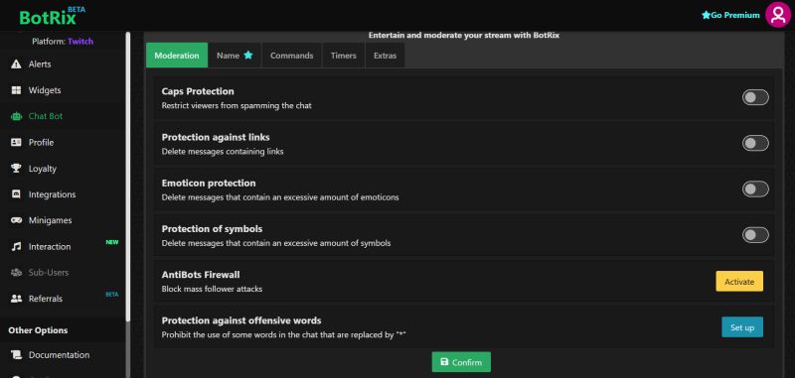This screenshot has height=378, width=795.
Task: Open the Timers tab
Action: point(343,56)
